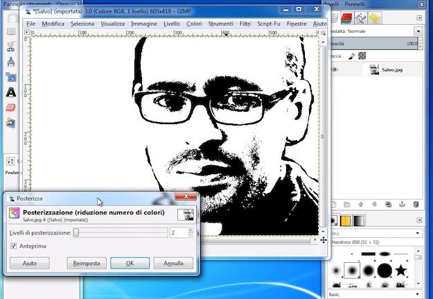Increase posterization levels with the up arrow

pos(191,230)
